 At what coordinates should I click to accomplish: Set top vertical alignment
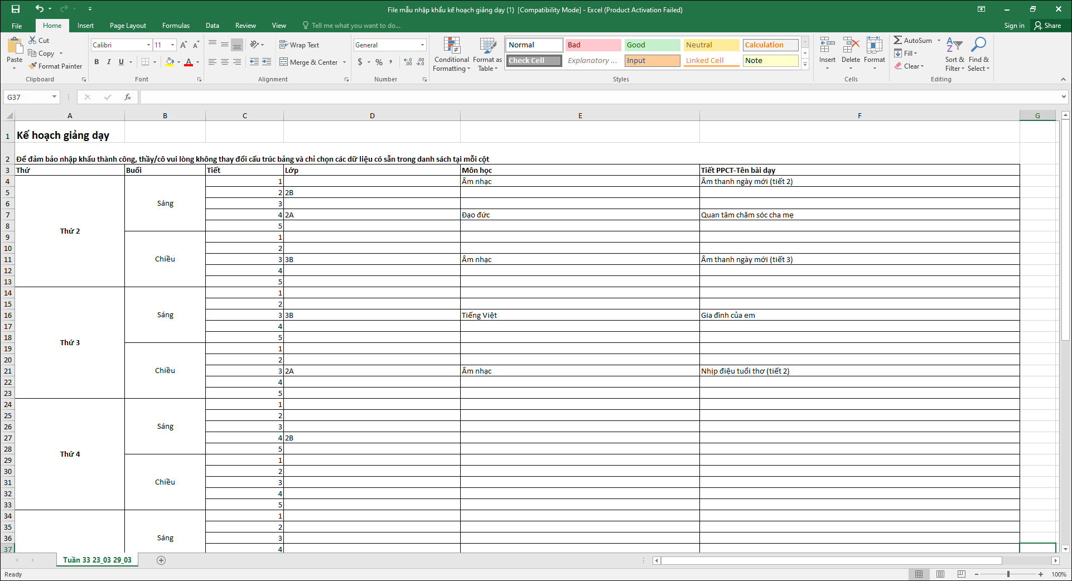click(x=213, y=44)
